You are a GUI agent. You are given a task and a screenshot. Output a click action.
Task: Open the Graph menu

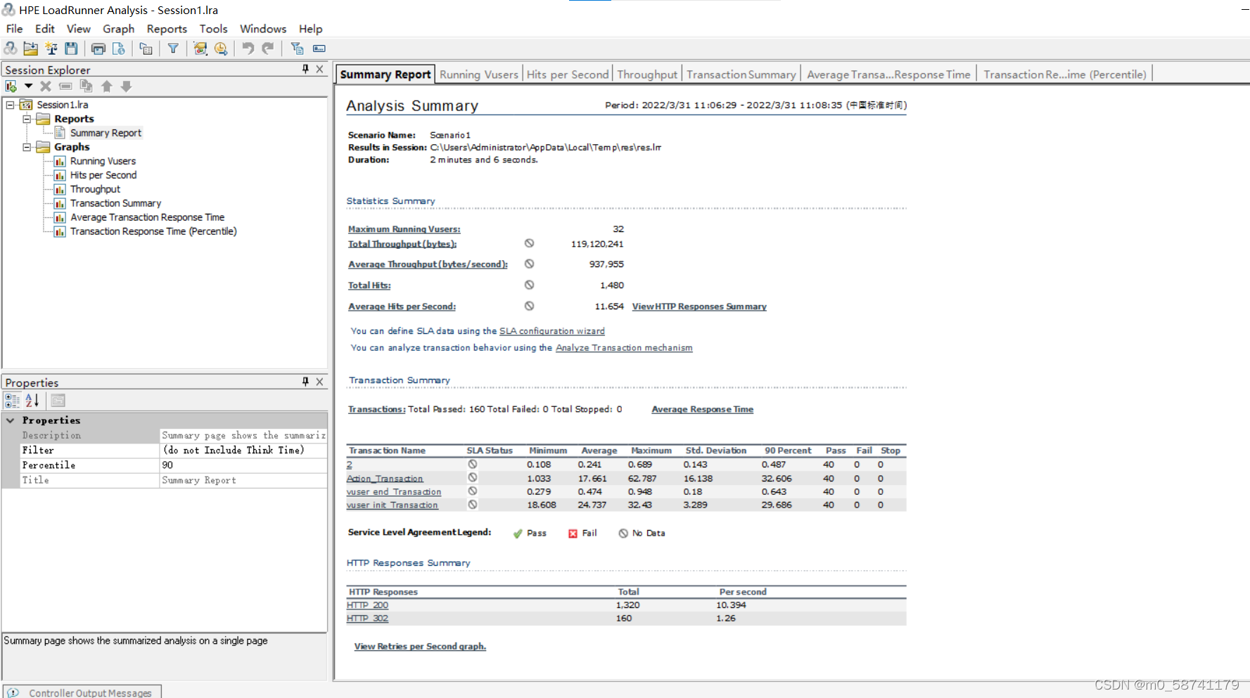click(x=118, y=29)
